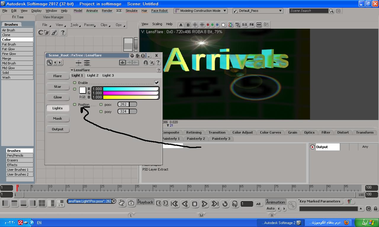Toggle loop playback icon
Image resolution: width=379 pixels, height=227 pixels.
[225, 204]
